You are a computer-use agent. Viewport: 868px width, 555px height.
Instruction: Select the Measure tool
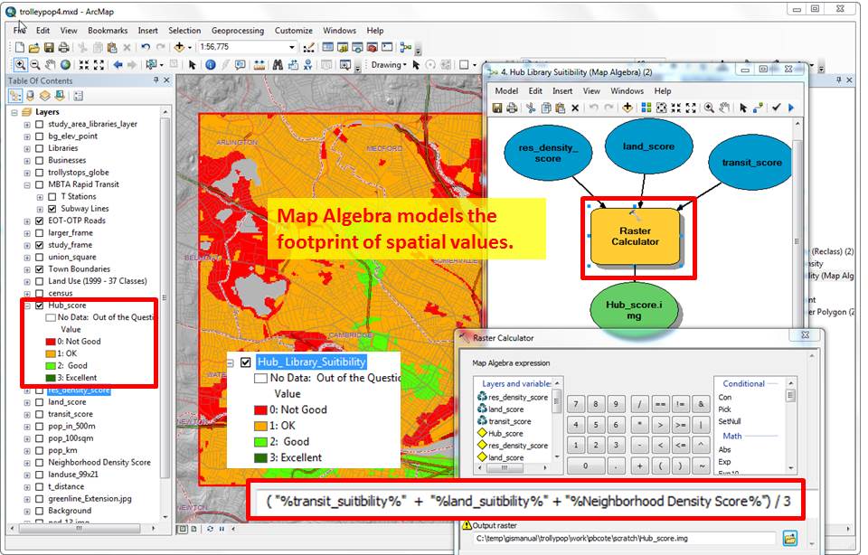pyautogui.click(x=259, y=64)
